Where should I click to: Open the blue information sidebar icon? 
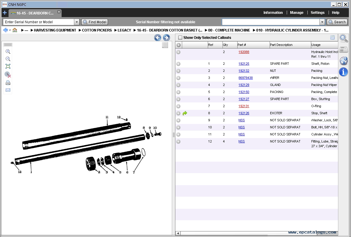point(343,72)
